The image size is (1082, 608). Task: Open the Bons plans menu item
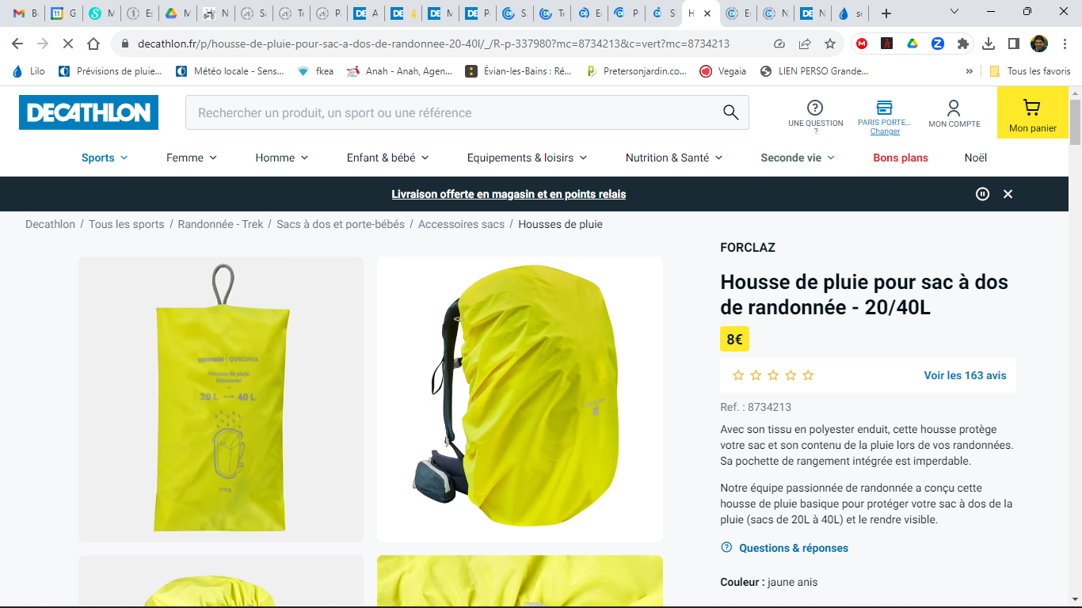900,158
